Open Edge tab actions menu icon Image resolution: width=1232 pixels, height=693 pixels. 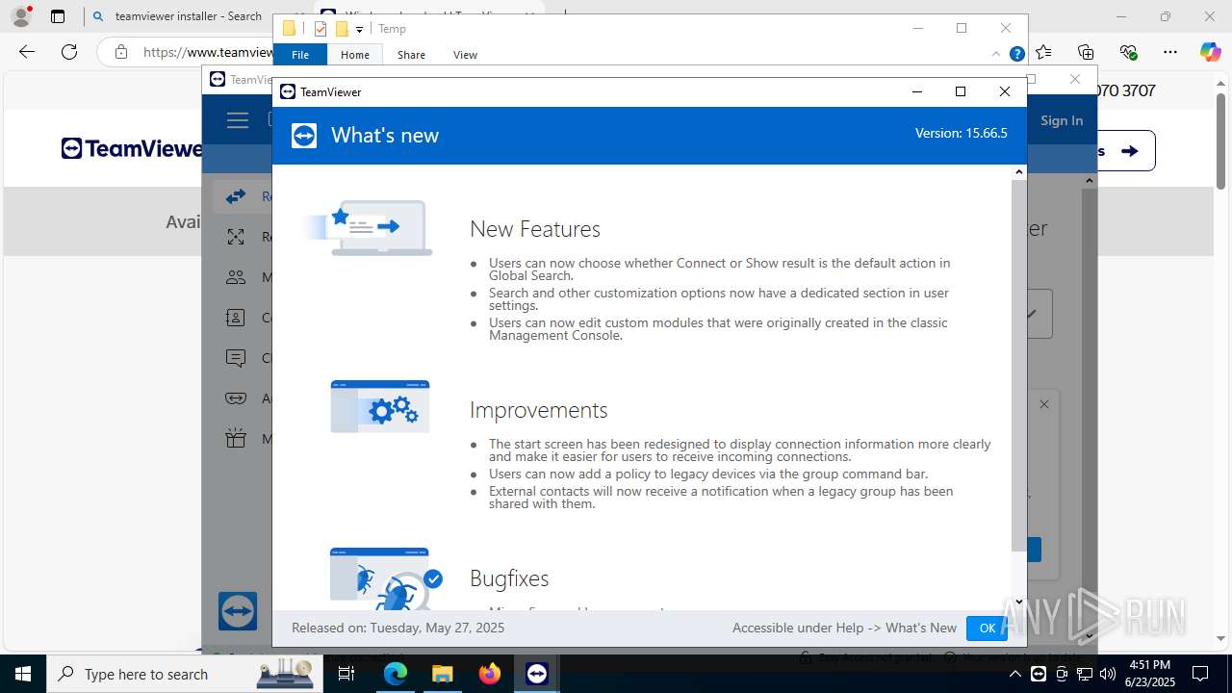pyautogui.click(x=58, y=16)
